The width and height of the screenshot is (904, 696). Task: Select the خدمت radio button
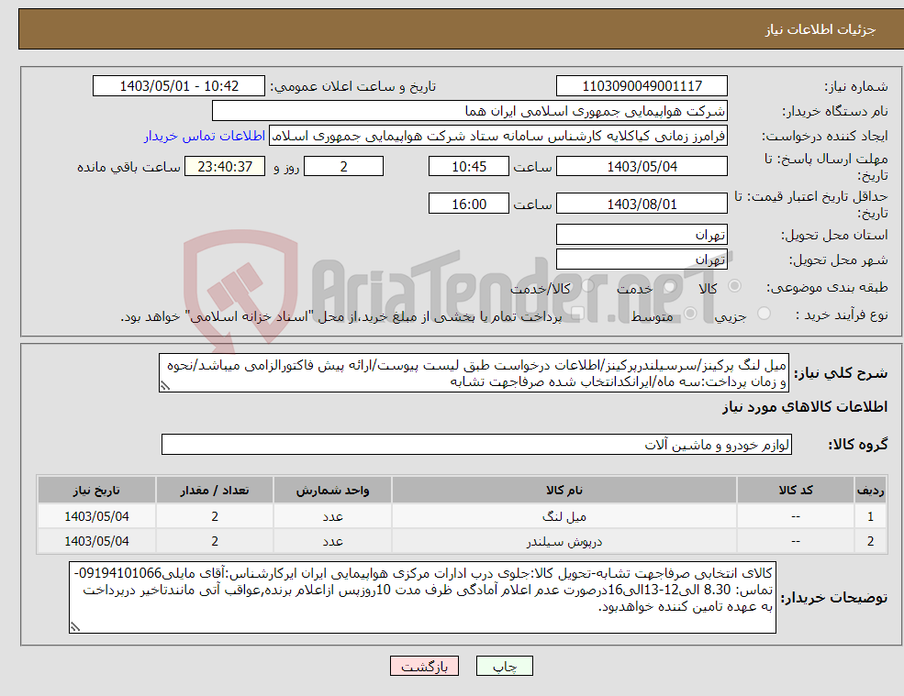point(669,286)
